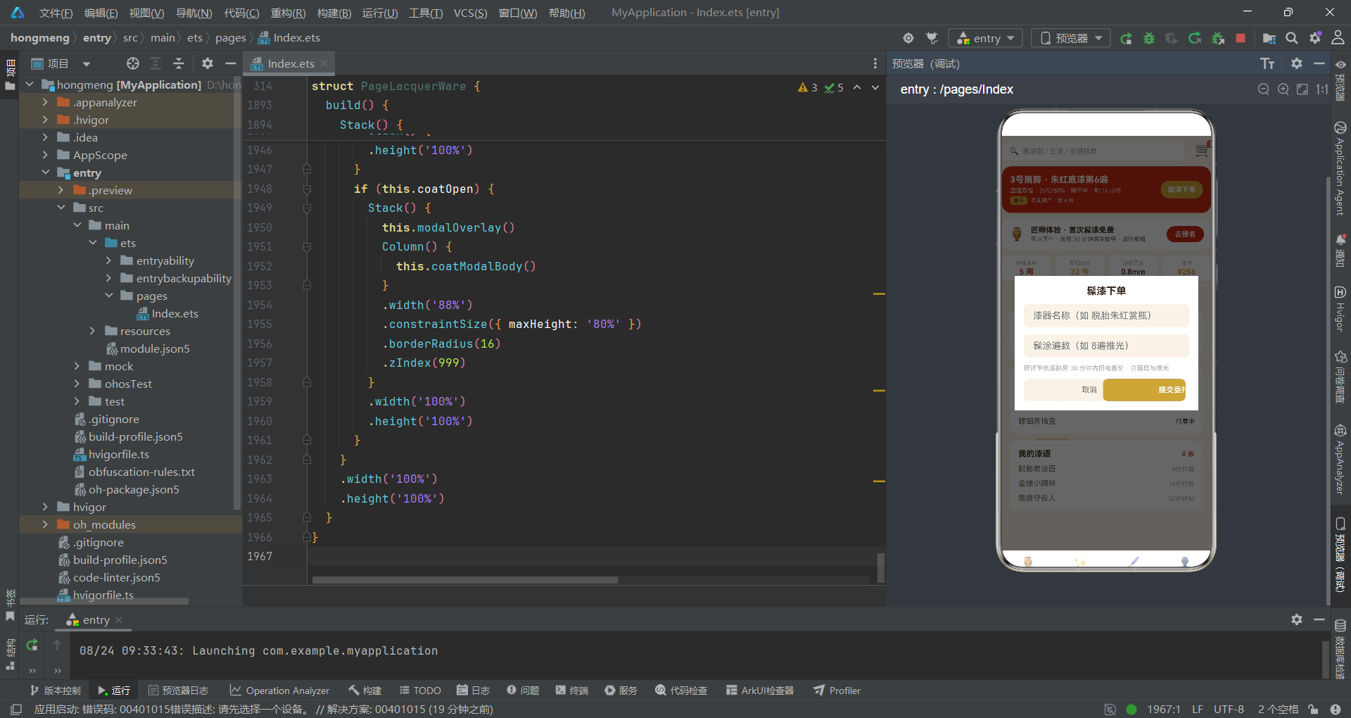Zoom out the previewer
The image size is (1351, 718).
click(x=1264, y=89)
